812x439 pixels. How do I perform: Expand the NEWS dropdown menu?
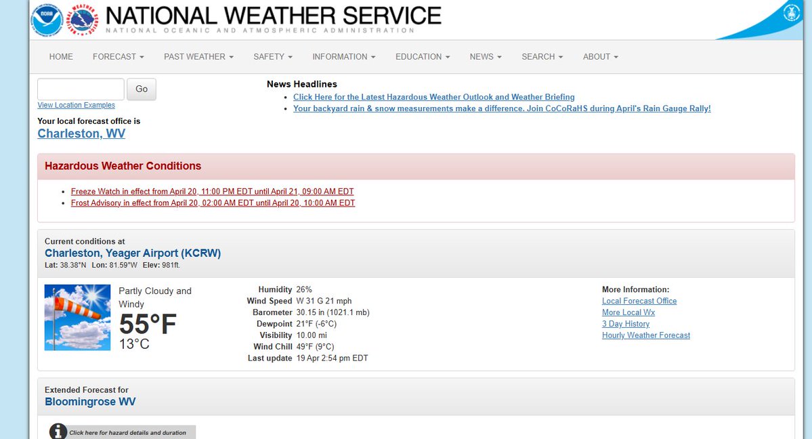tap(486, 56)
